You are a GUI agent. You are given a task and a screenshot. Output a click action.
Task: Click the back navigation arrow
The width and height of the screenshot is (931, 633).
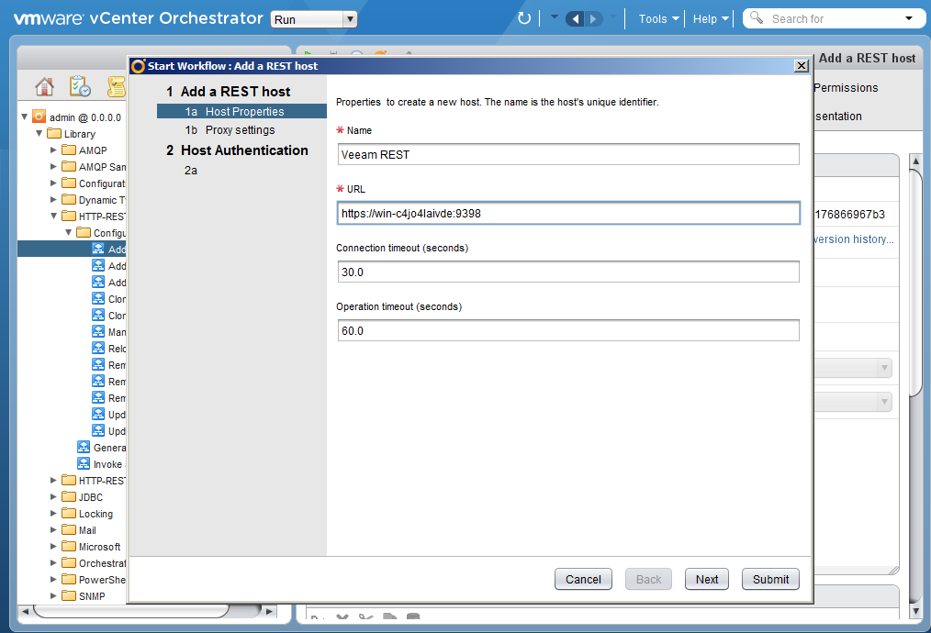tap(574, 19)
